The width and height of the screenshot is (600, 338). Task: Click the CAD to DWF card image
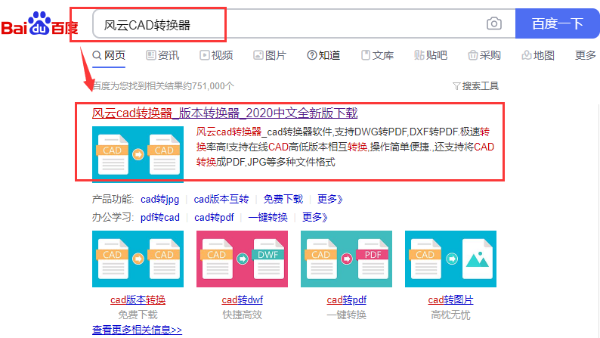click(243, 259)
